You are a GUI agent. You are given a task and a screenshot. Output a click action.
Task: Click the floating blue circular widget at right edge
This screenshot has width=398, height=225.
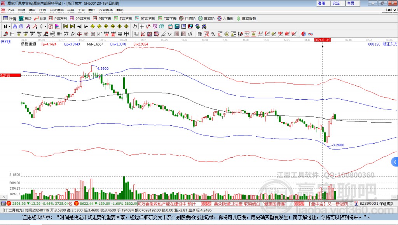point(395,161)
